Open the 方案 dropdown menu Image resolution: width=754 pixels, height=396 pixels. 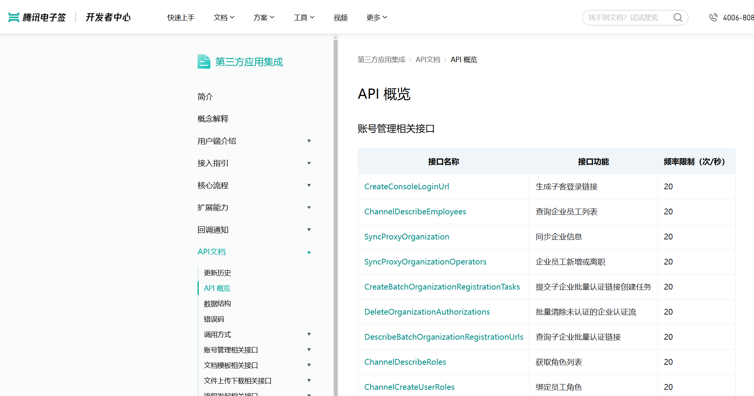(264, 17)
